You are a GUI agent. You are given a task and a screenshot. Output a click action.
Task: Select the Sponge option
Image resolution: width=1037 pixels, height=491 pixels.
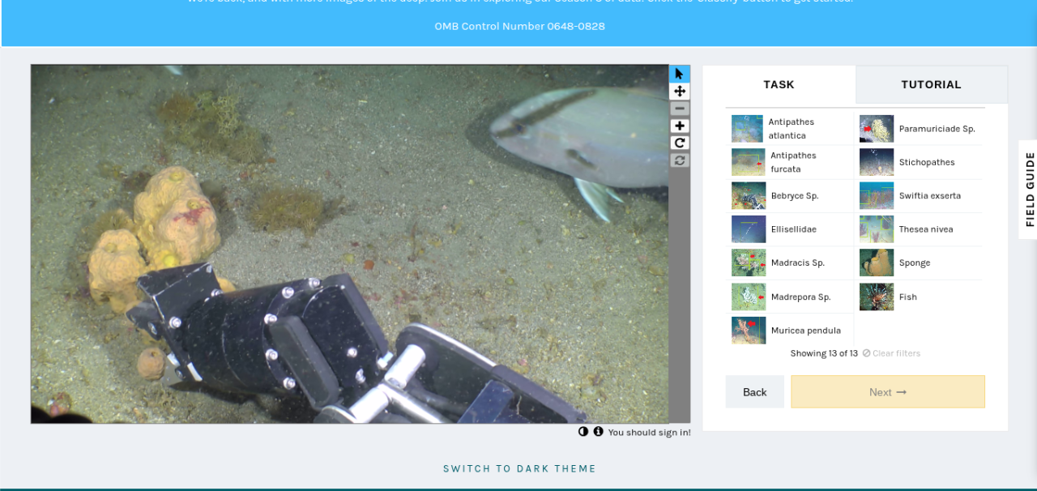click(x=920, y=263)
